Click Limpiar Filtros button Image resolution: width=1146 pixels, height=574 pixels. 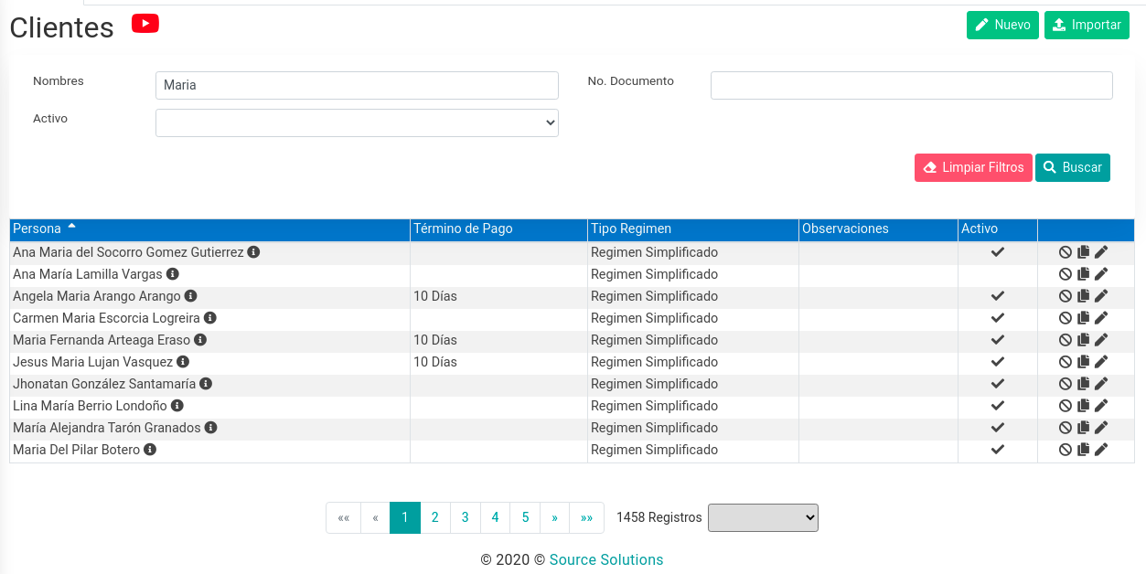click(973, 167)
